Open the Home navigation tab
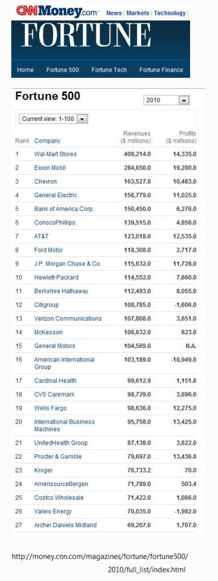The width and height of the screenshot is (218, 581). (25, 70)
